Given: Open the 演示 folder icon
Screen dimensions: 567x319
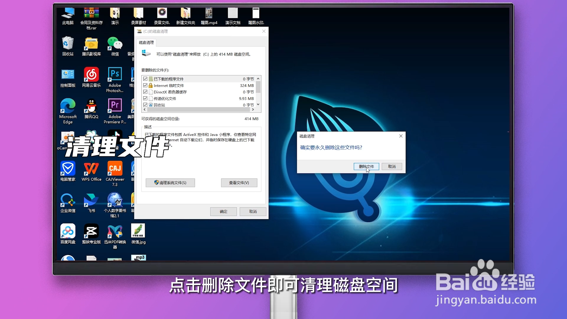Looking at the screenshot, I should [115, 16].
